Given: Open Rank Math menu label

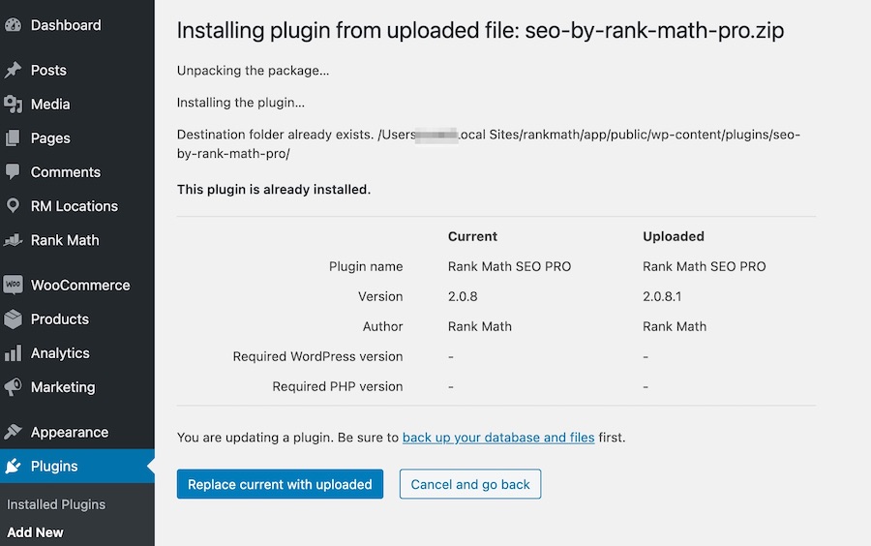Looking at the screenshot, I should [65, 240].
